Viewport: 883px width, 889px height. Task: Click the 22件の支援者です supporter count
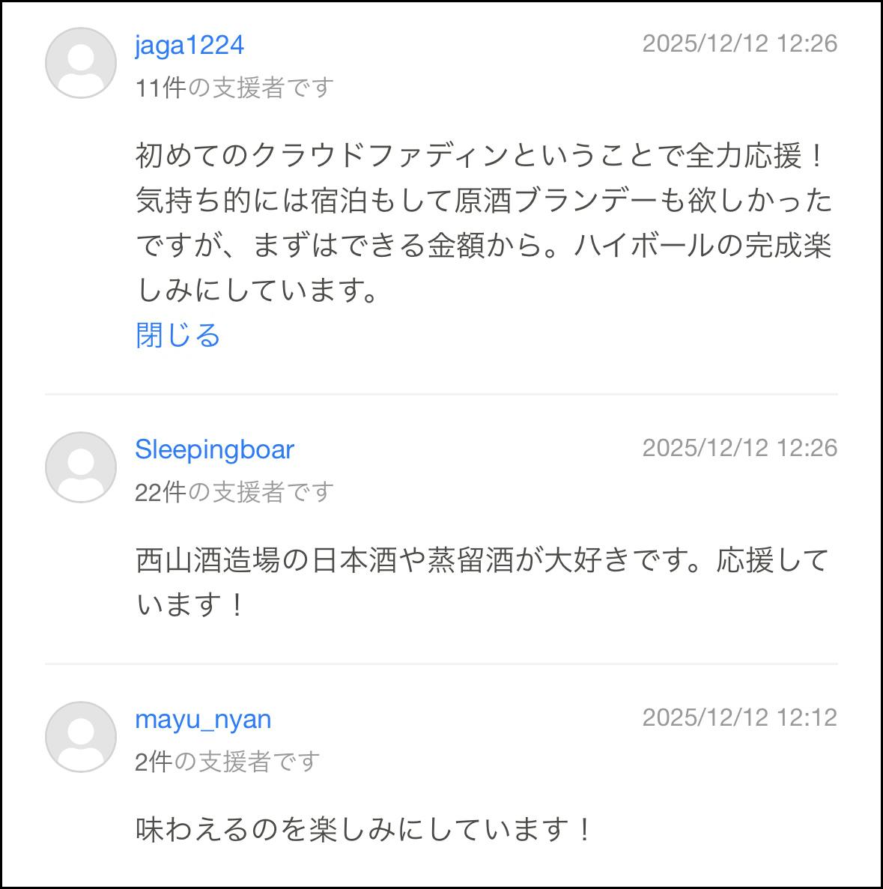tap(234, 493)
